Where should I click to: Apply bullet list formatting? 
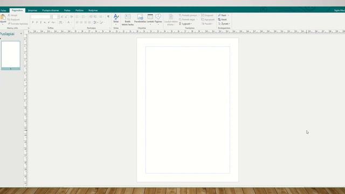[78, 17]
